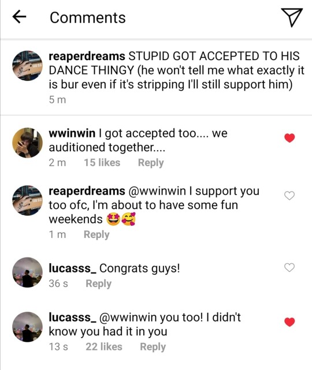Open reaperdreams avatar beside weekends reply
This screenshot has height=370, width=312.
pos(27,200)
